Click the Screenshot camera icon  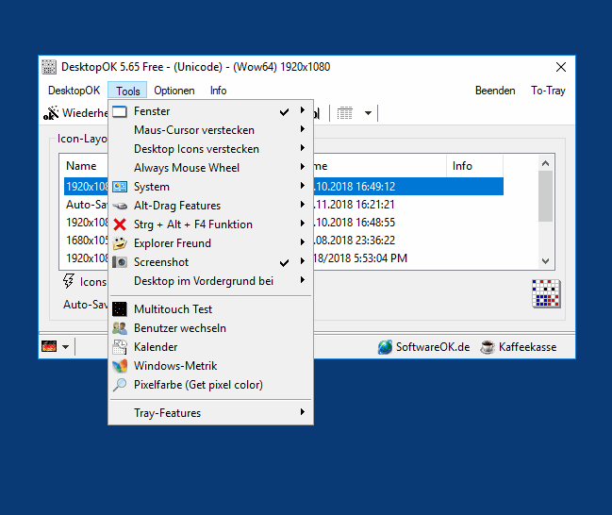120,262
